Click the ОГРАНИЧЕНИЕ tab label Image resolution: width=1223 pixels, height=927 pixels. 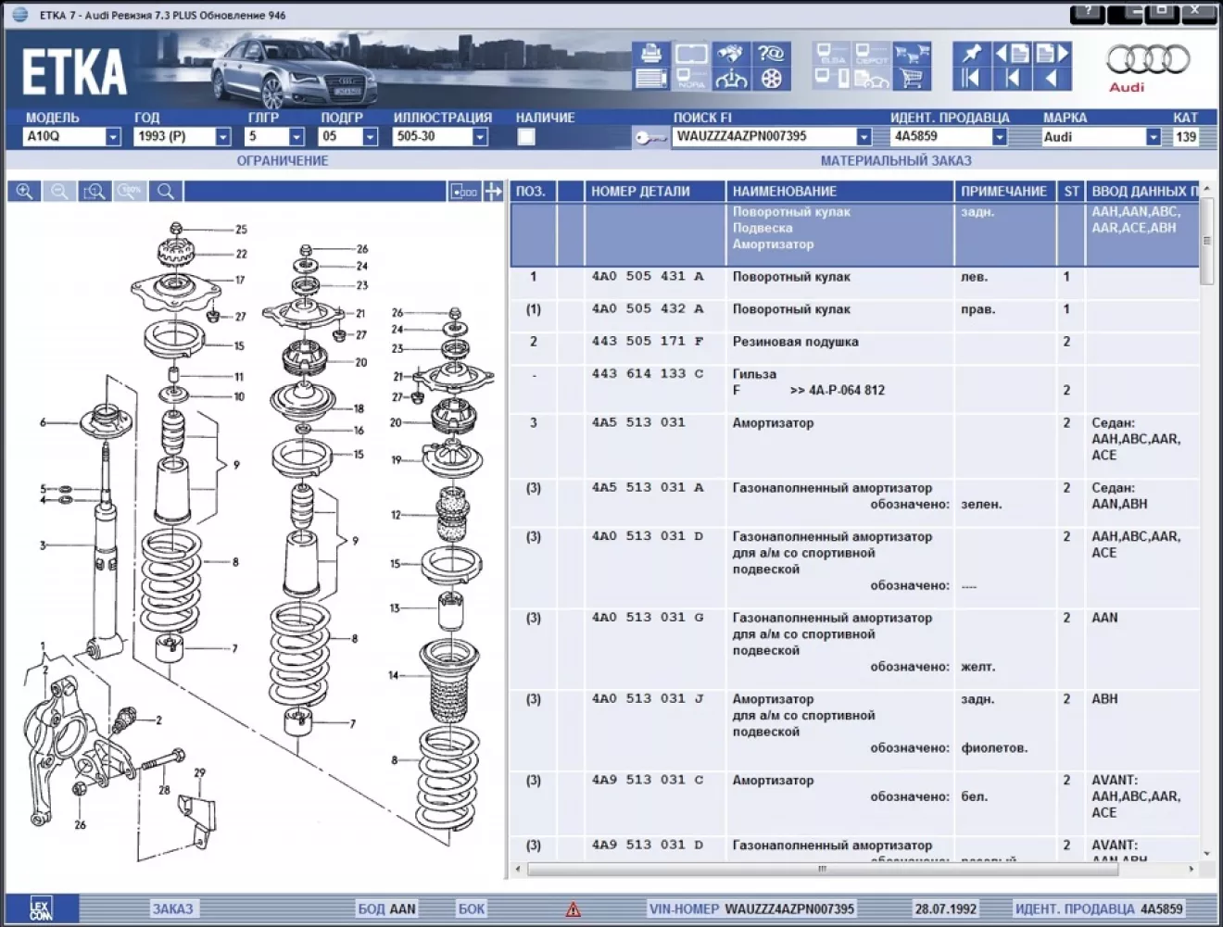pos(282,160)
